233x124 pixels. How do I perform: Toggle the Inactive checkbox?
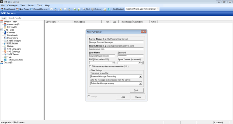pyautogui.click(x=89, y=96)
